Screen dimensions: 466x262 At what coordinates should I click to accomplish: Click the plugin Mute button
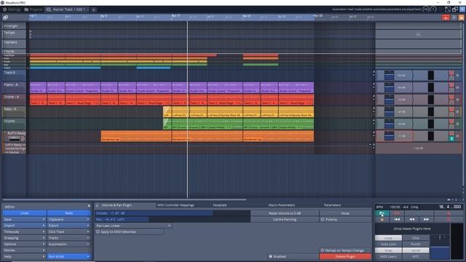click(x=345, y=213)
